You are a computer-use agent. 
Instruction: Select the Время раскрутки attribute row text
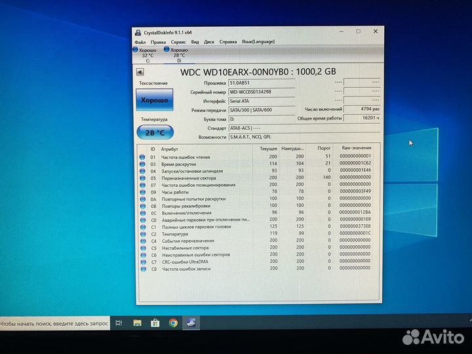[178, 165]
